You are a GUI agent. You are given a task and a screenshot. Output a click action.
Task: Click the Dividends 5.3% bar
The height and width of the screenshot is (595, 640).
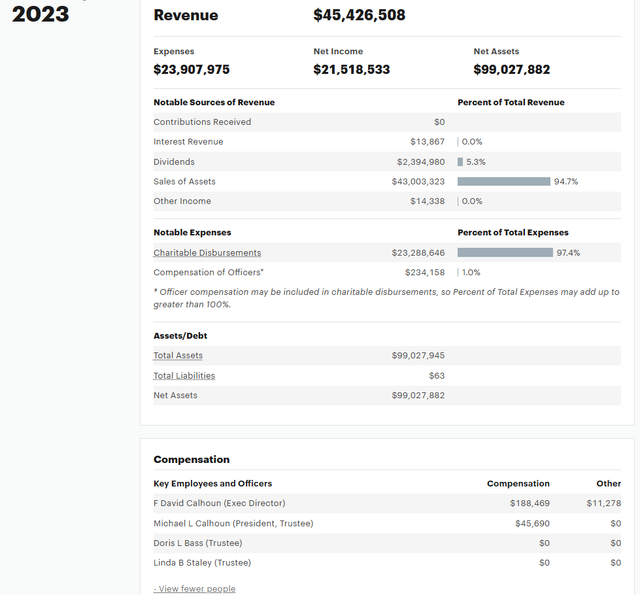click(x=460, y=161)
